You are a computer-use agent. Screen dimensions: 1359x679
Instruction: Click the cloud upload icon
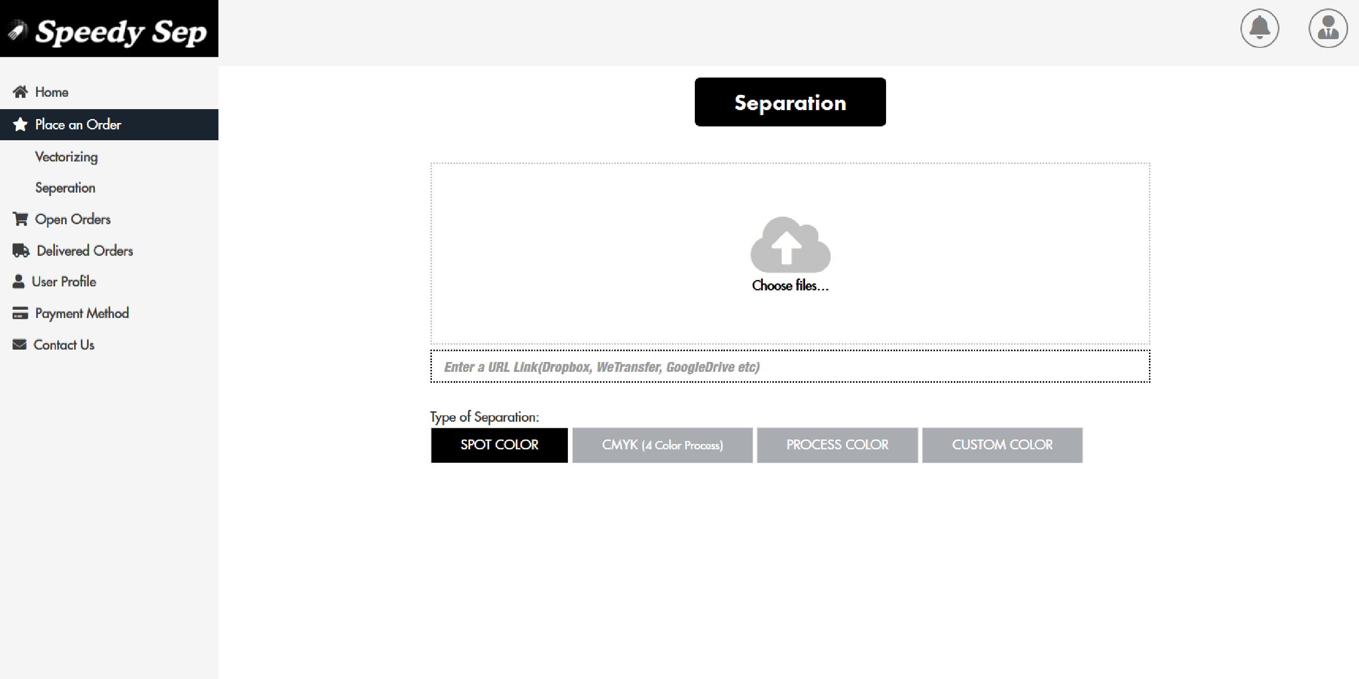pyautogui.click(x=790, y=244)
